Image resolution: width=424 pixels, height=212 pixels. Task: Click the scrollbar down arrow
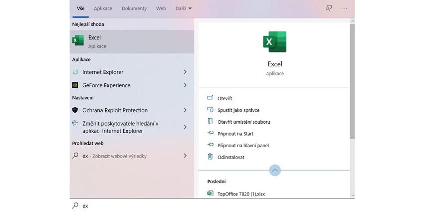tap(352, 195)
